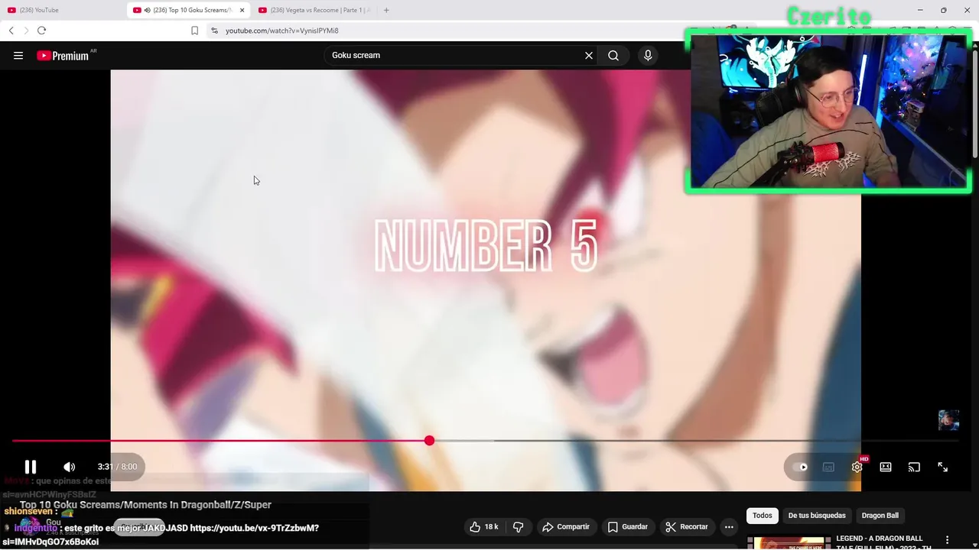Bookmark this page icon in address bar
This screenshot has height=550, width=979.
[194, 31]
